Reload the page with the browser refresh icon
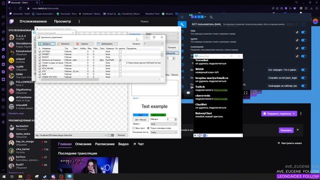 point(20,8)
